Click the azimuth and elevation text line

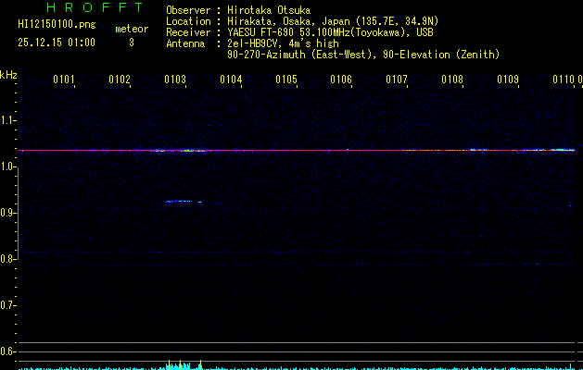coord(362,55)
